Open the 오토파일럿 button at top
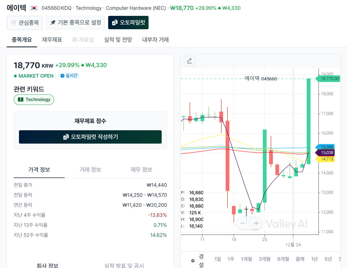 (x=128, y=23)
